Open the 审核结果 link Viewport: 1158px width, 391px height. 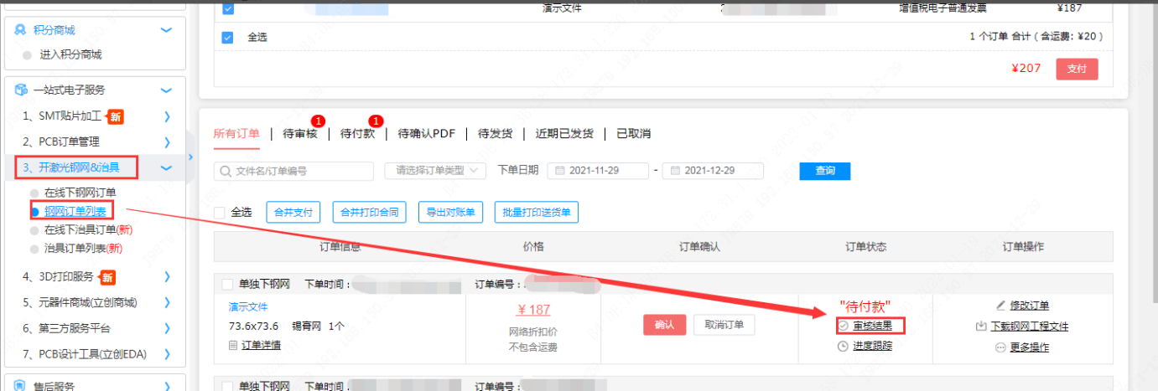pyautogui.click(x=878, y=326)
